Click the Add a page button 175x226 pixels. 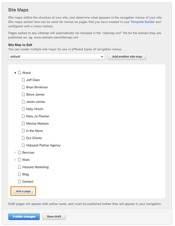pos(23,191)
